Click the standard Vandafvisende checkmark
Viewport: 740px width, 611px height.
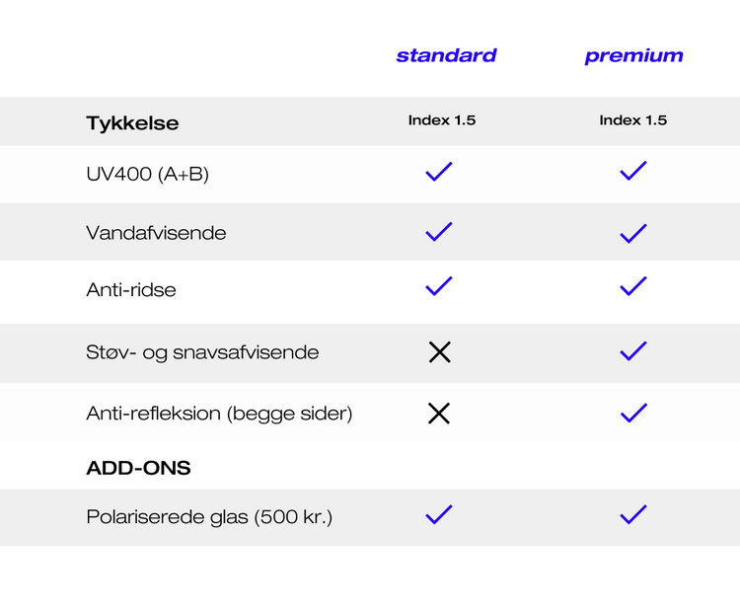pos(439,232)
